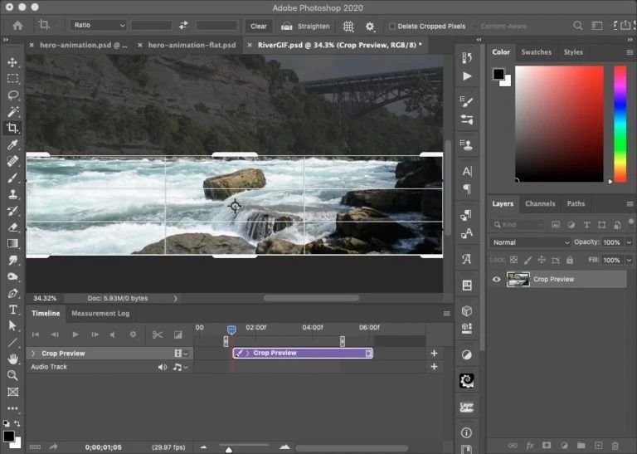Click the Clear button
The image size is (637, 454).
click(259, 26)
